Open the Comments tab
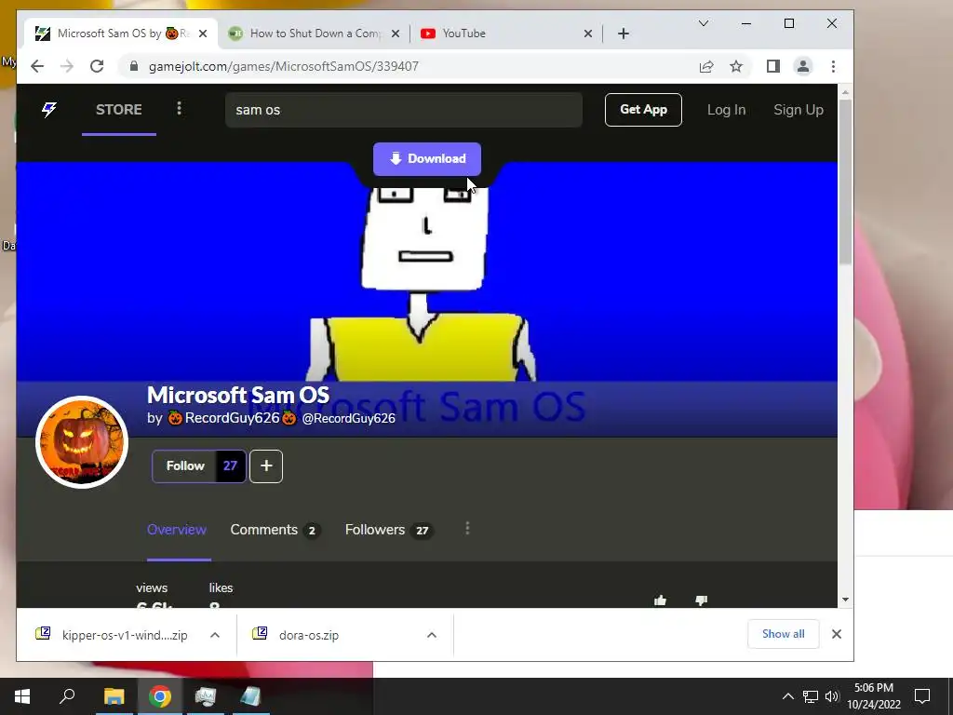Viewport: 953px width, 715px height. [x=275, y=530]
